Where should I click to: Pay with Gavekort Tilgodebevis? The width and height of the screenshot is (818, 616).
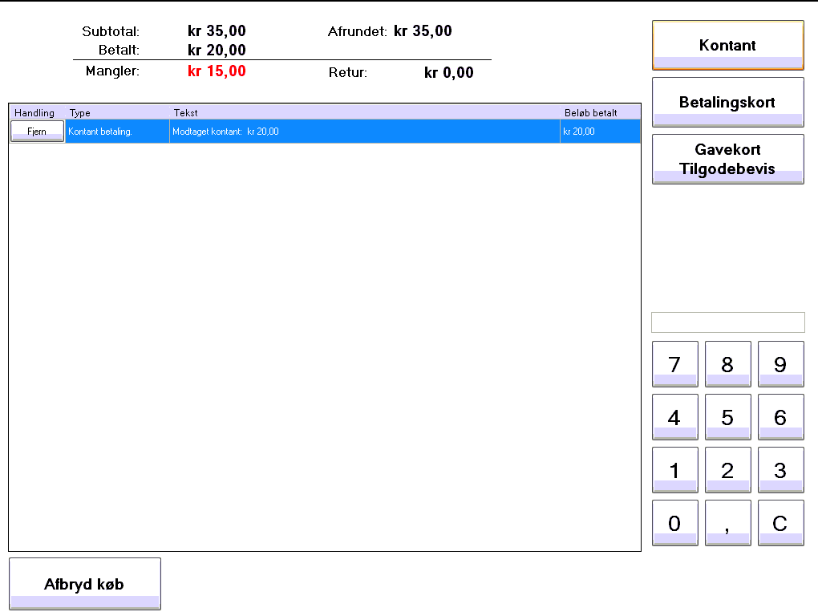coord(727,159)
